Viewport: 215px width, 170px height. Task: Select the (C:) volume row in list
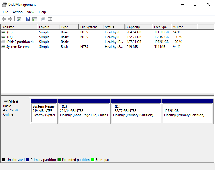[x=10, y=32]
